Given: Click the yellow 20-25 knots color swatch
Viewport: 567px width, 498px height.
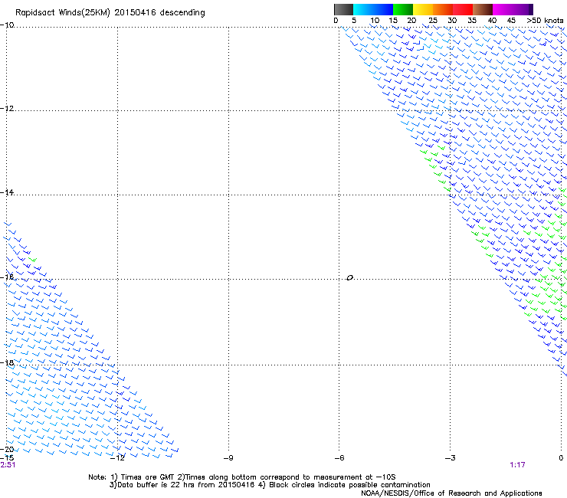Looking at the screenshot, I should 423,9.
